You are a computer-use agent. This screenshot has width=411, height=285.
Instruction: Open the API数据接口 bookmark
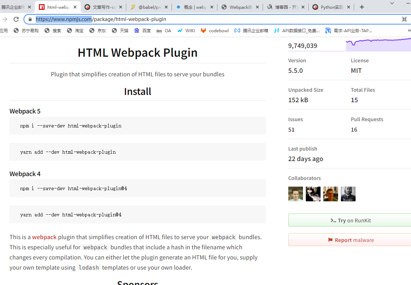pos(297,30)
